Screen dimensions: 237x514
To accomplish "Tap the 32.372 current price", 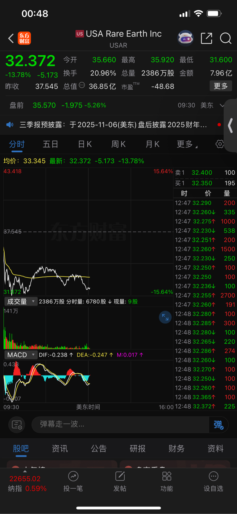I will (x=30, y=61).
